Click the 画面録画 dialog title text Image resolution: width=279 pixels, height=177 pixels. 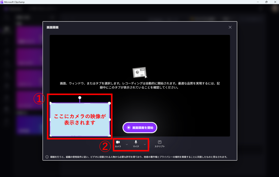(x=53, y=27)
